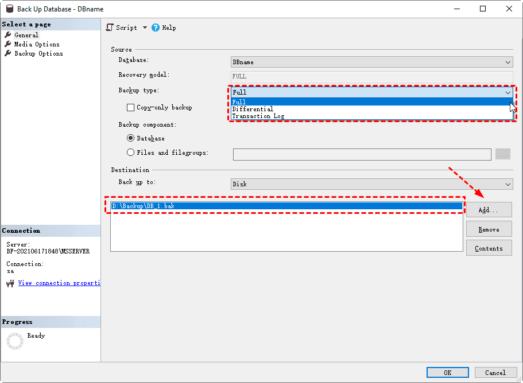Viewport: 523px width, 383px height.
Task: Open the Back up to Disk dropdown
Action: point(507,183)
